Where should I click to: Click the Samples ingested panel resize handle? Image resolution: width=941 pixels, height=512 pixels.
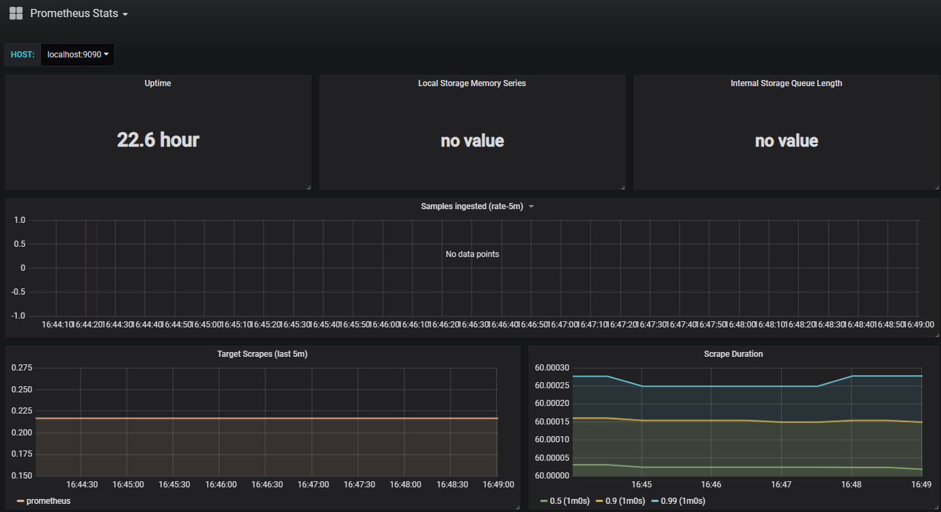[x=937, y=334]
